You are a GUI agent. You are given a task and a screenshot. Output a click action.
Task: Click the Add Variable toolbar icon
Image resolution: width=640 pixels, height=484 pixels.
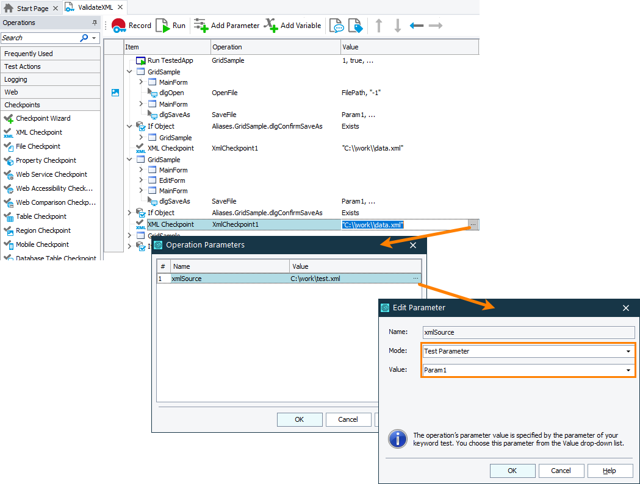[x=293, y=26]
